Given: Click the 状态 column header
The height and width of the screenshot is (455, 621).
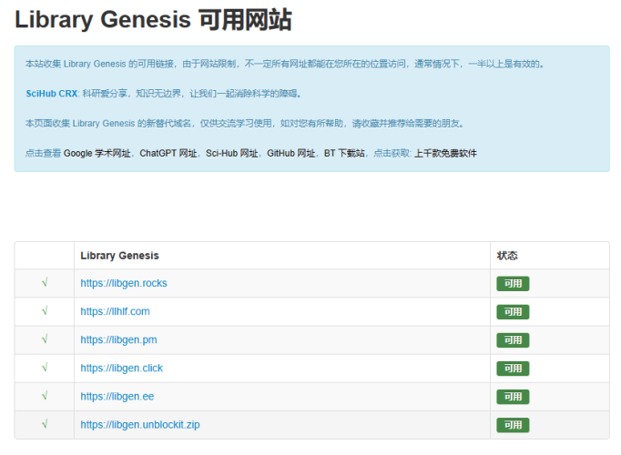Looking at the screenshot, I should click(x=507, y=256).
